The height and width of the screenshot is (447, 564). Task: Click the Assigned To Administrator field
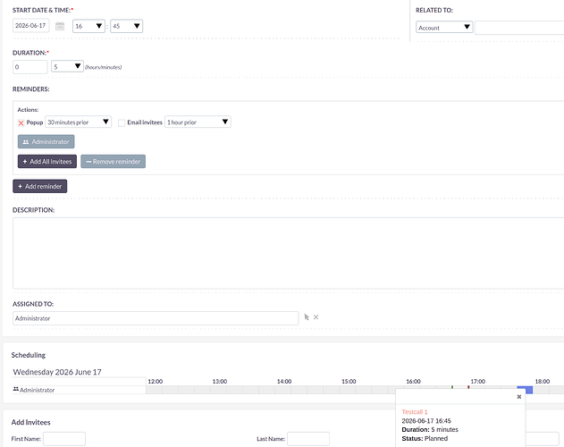(156, 318)
